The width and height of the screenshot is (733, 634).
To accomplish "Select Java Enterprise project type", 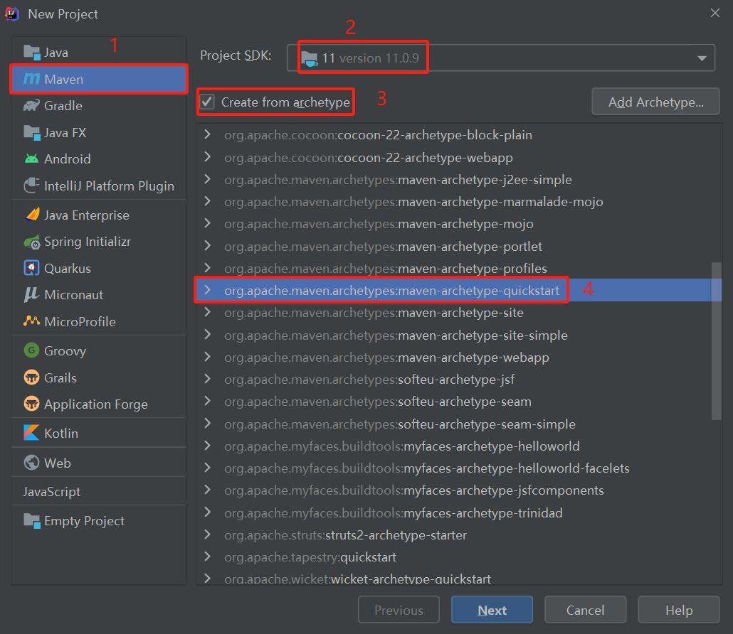I will pyautogui.click(x=86, y=215).
